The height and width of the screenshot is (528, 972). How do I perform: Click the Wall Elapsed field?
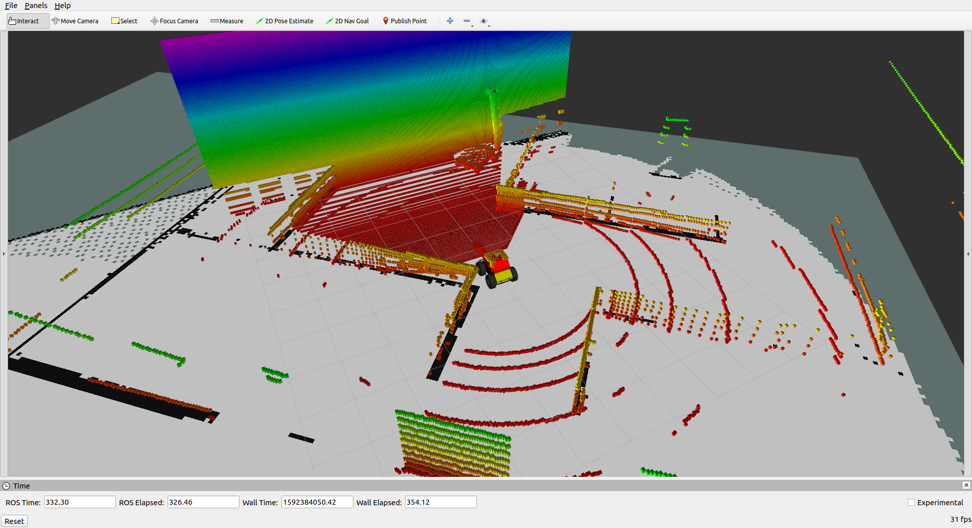[x=440, y=502]
